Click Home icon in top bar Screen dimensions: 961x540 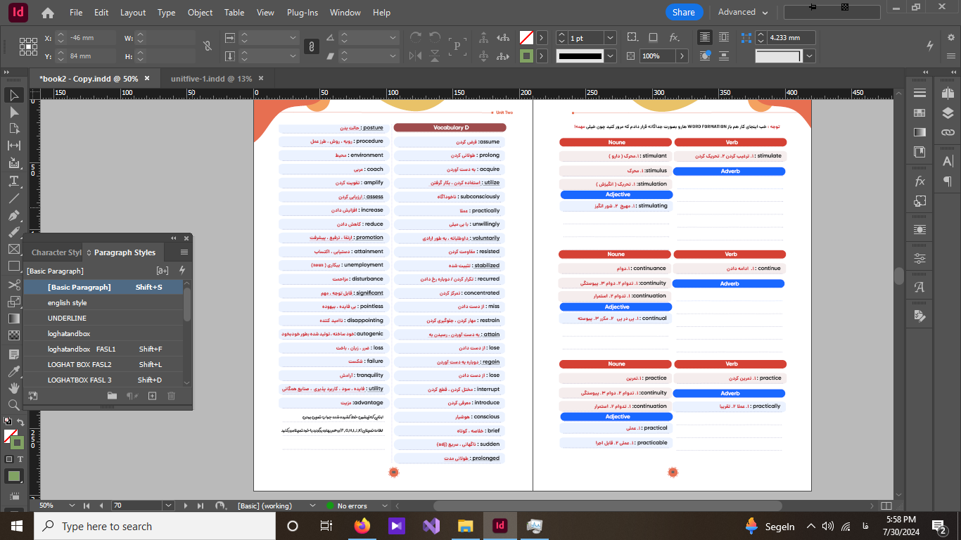48,13
